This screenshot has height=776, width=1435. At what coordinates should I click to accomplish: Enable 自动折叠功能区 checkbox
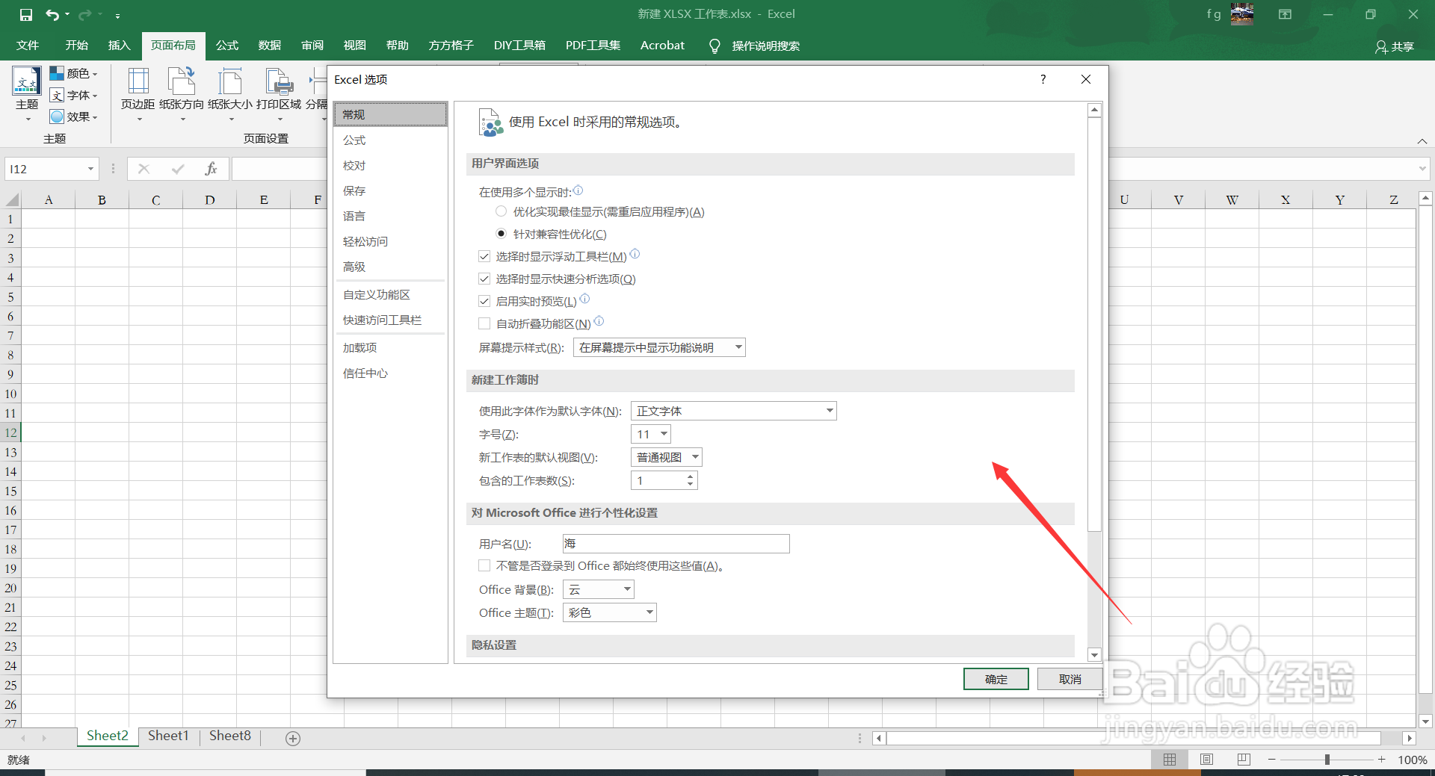click(484, 323)
